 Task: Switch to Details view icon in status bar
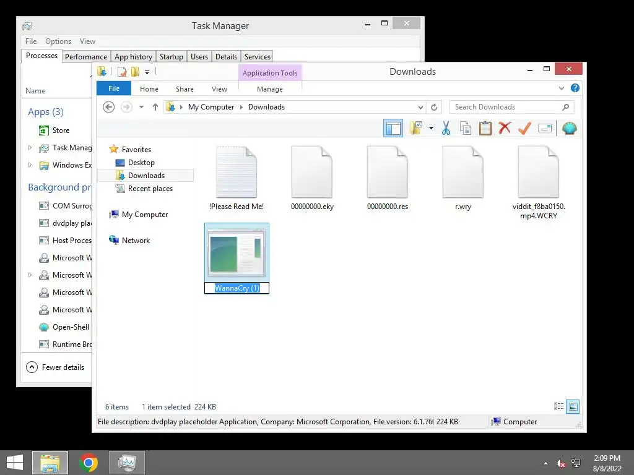(x=559, y=406)
